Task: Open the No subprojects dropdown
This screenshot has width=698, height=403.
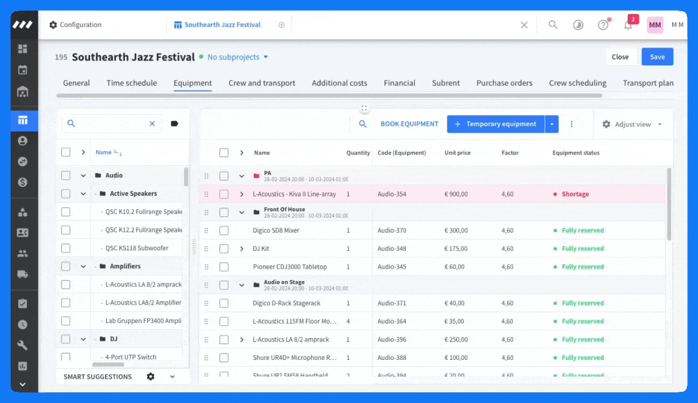Action: (238, 57)
